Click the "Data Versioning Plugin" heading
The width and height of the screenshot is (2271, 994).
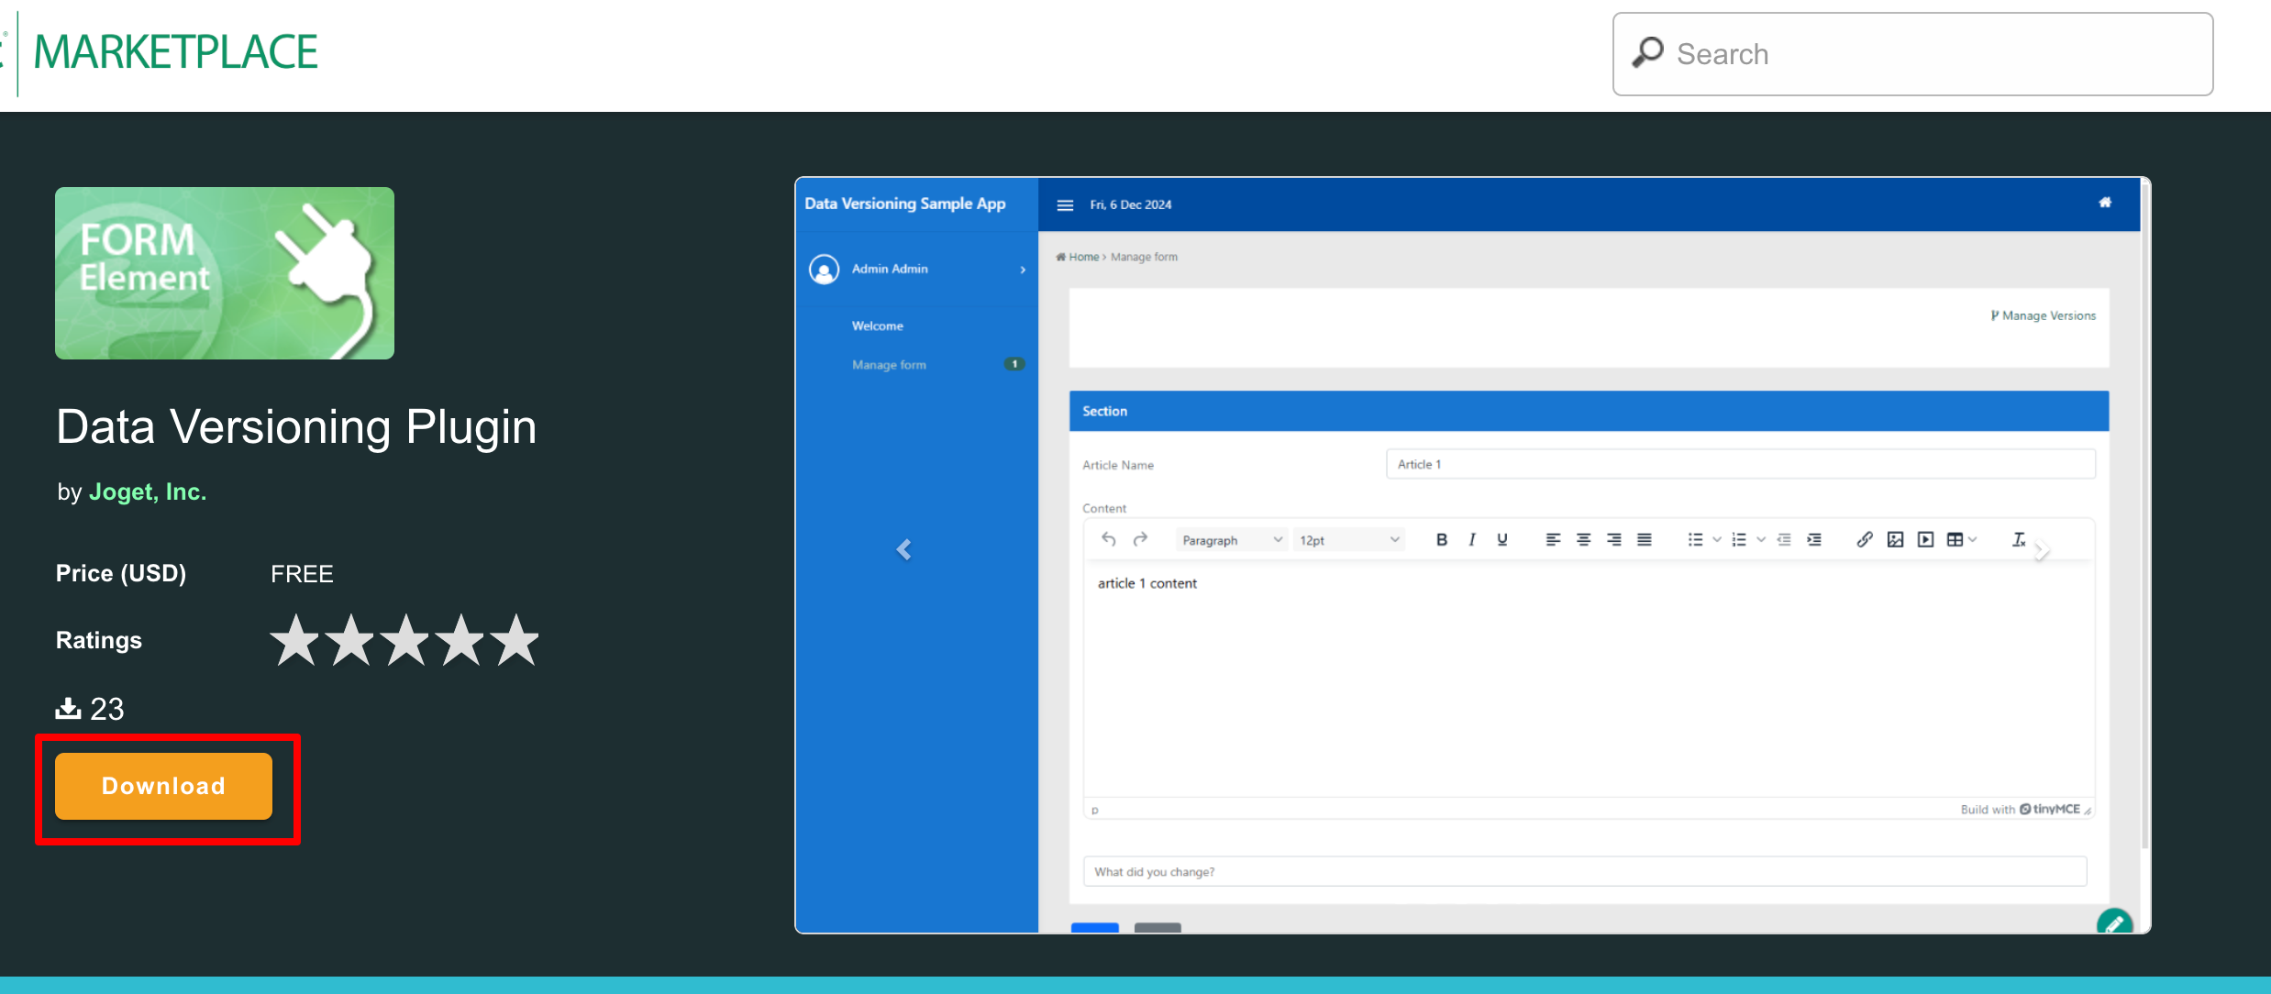point(296,426)
